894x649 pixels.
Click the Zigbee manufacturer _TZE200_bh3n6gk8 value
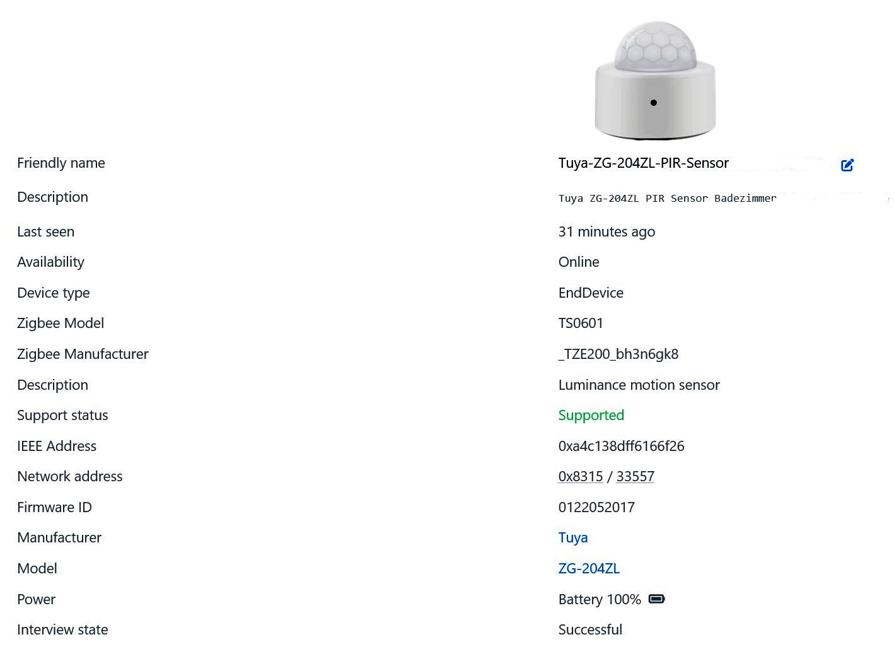tap(618, 354)
